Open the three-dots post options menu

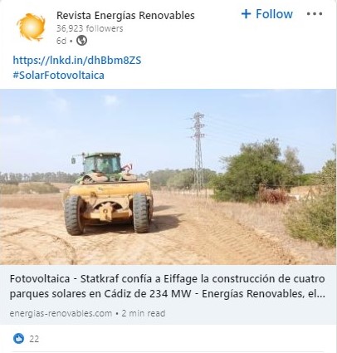click(315, 14)
